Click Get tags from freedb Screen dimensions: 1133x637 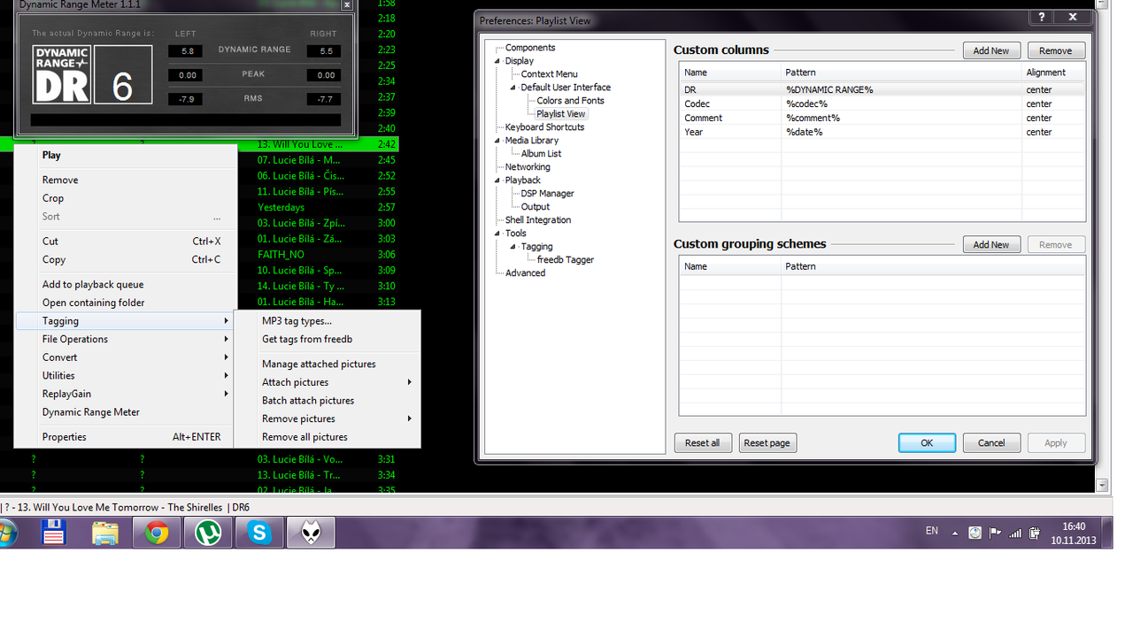click(x=328, y=339)
